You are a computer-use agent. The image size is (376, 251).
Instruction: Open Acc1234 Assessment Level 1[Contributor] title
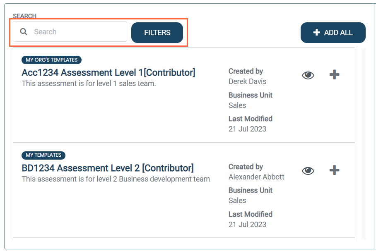[108, 72]
